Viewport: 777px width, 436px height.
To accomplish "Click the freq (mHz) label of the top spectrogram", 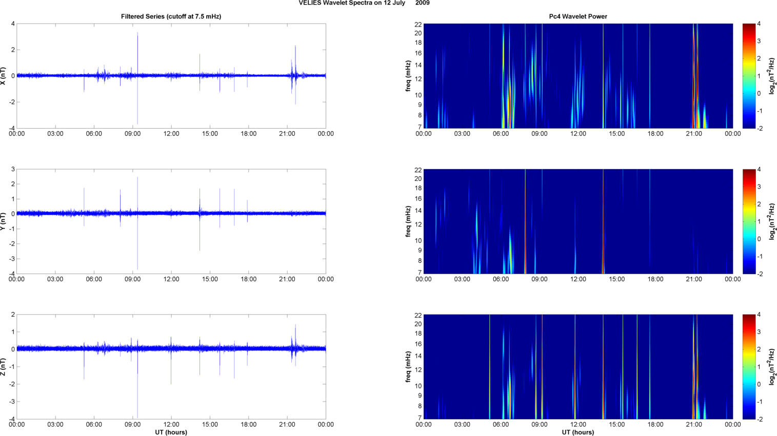I will pos(408,76).
